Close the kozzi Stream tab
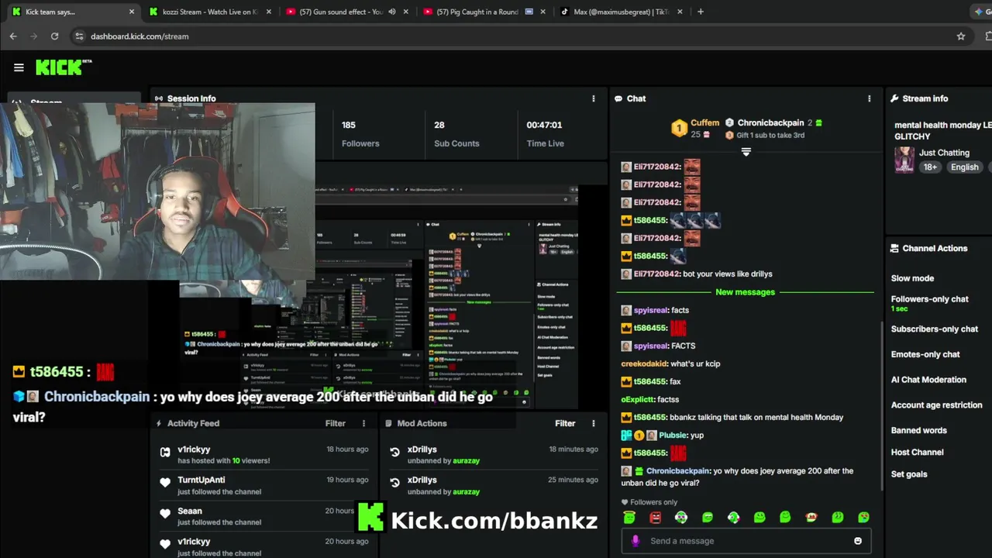Screen dimensions: 992x558 [269, 12]
